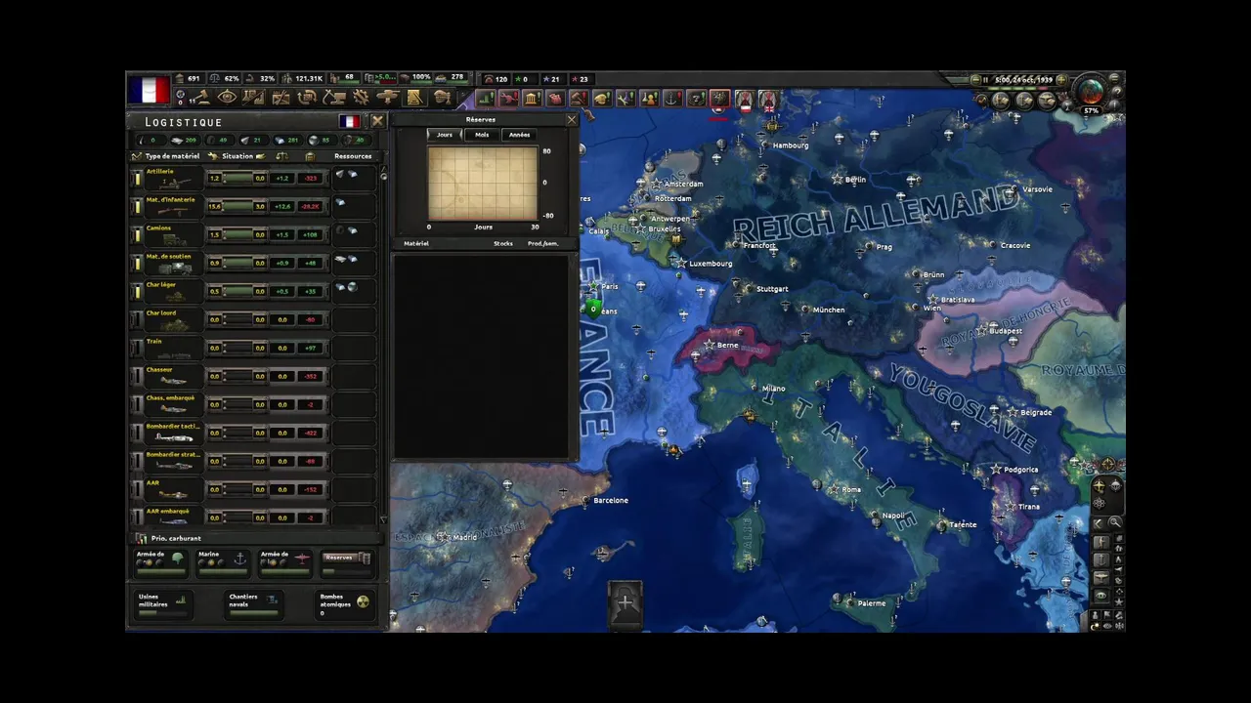This screenshot has width=1251, height=703.
Task: Sort by Matériel column in Réserves
Action: (x=416, y=243)
